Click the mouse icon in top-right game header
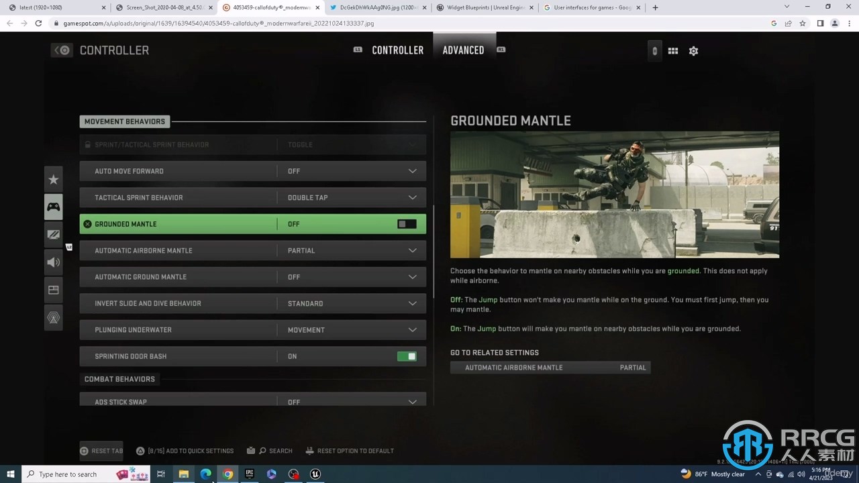This screenshot has height=483, width=859. 655,51
